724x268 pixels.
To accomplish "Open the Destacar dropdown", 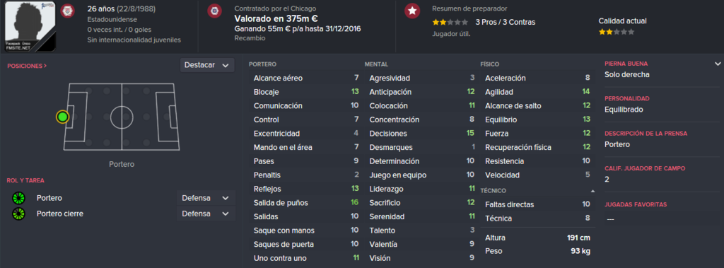I will (207, 65).
